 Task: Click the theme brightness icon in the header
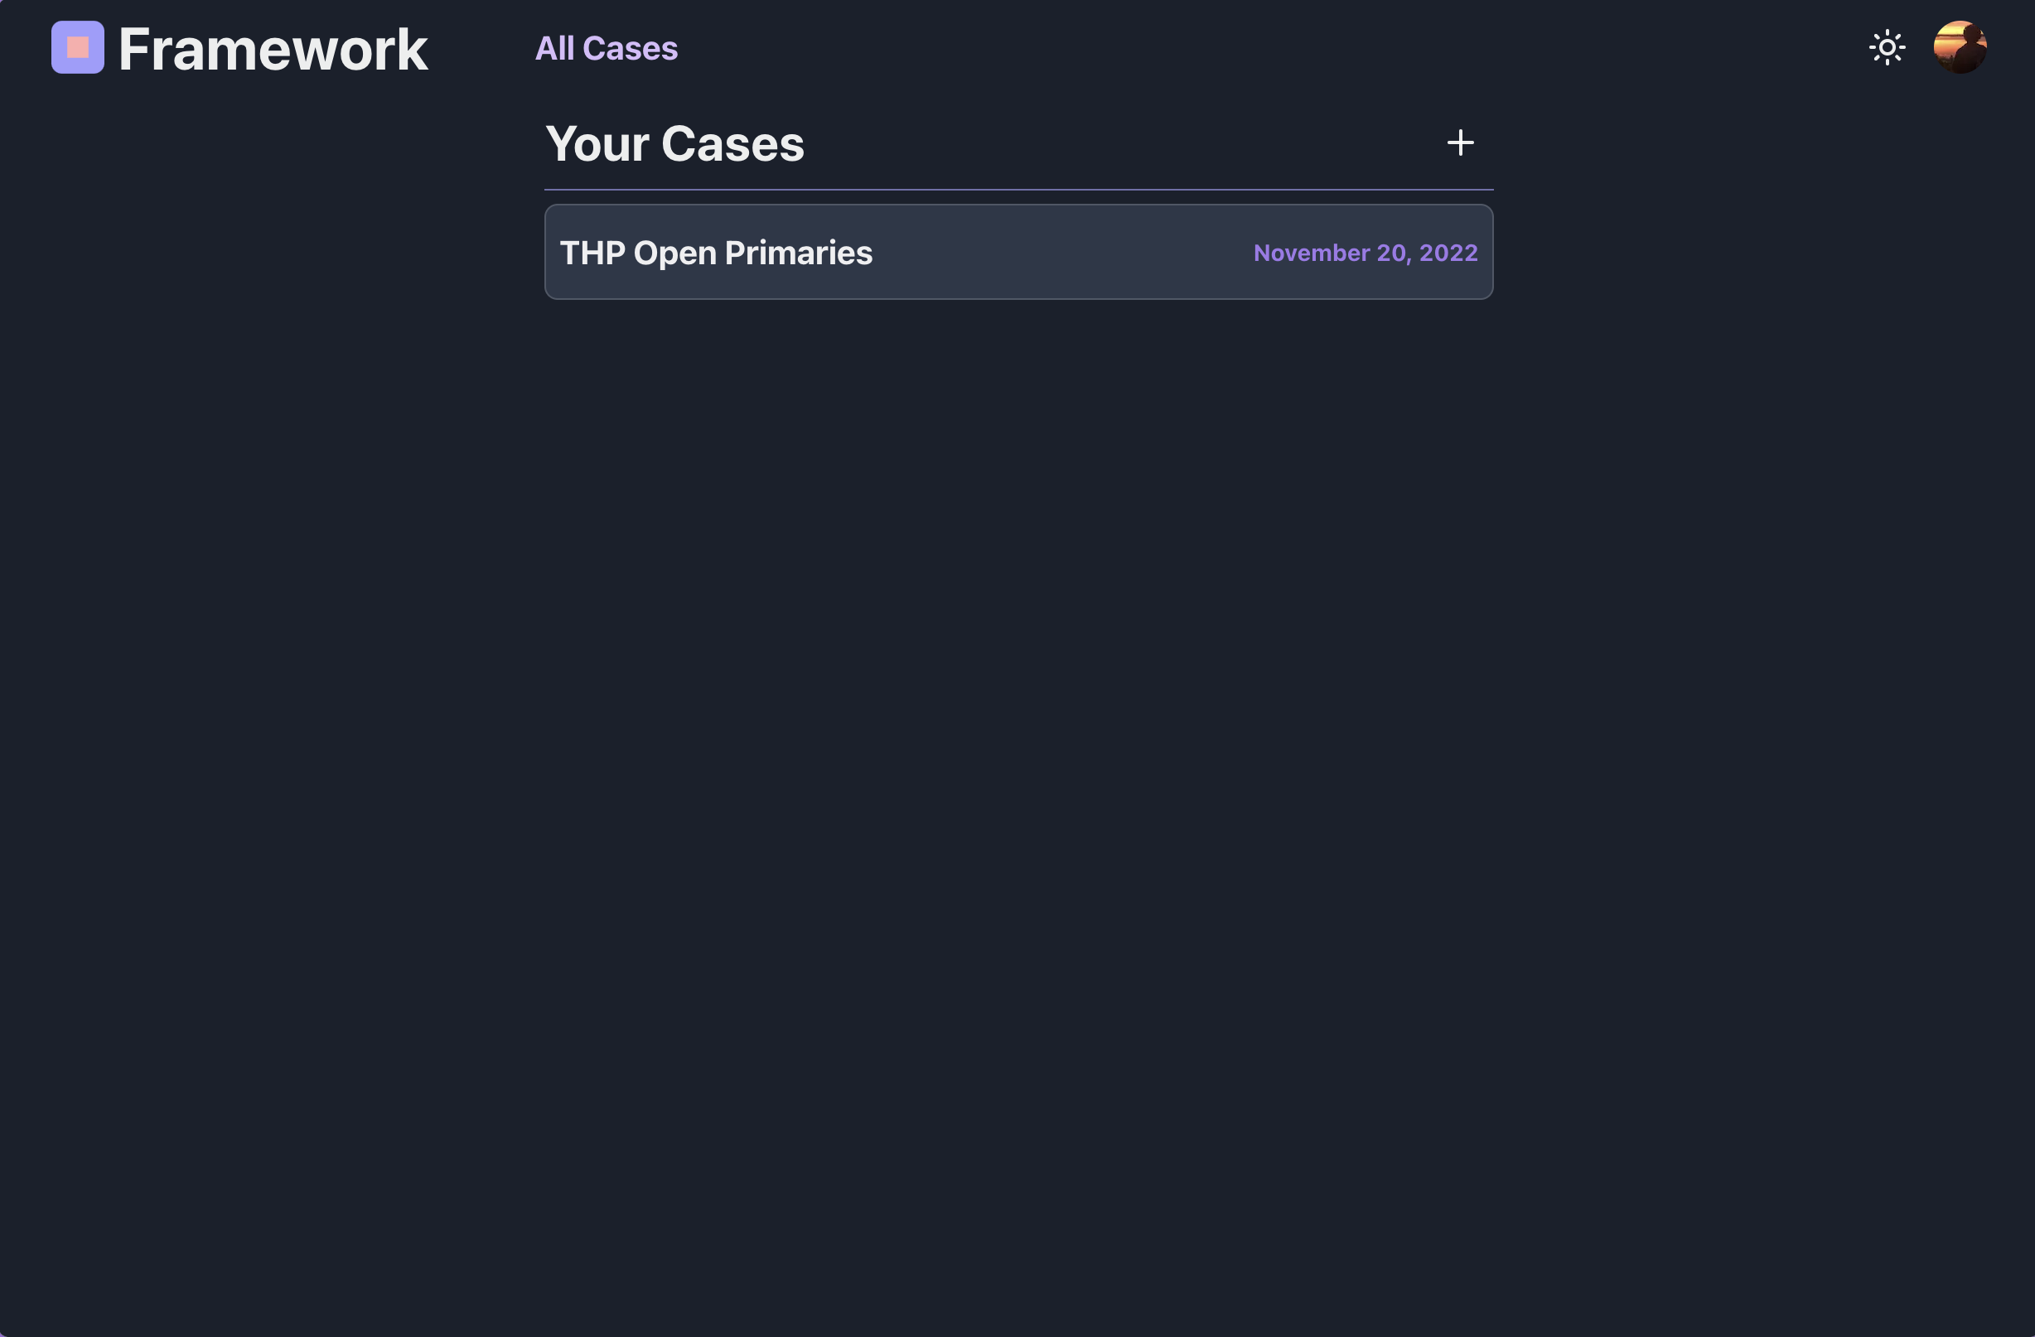coord(1888,47)
